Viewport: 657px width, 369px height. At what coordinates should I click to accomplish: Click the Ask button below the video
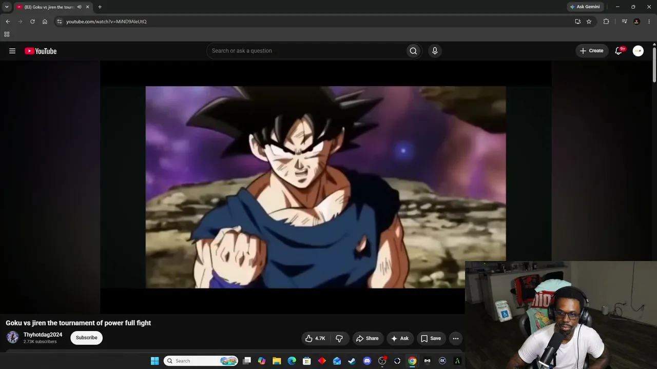pos(399,338)
